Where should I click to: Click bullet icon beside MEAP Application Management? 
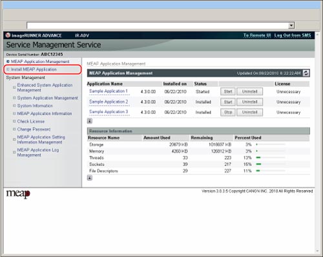click(8, 62)
